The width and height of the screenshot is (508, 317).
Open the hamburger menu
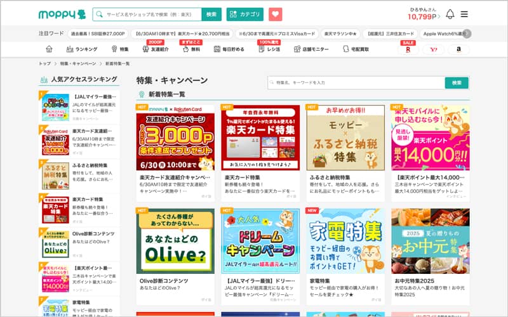[x=464, y=14]
